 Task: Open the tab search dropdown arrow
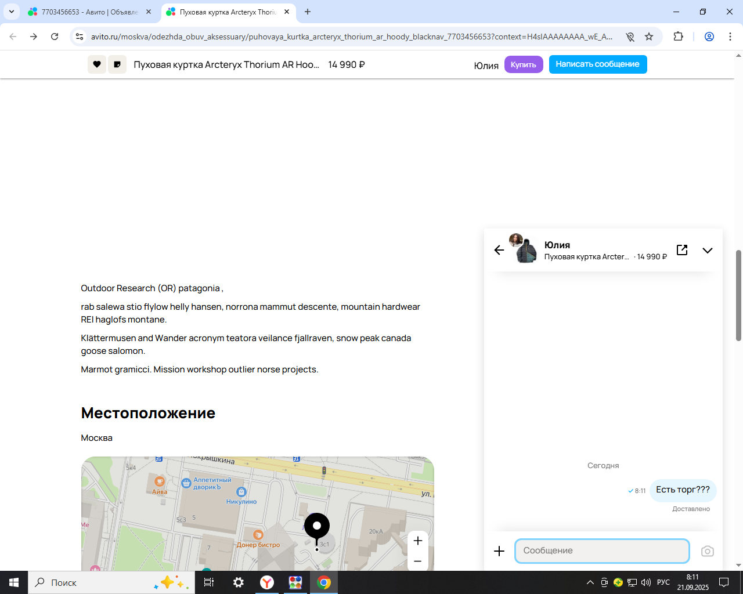[x=11, y=12]
